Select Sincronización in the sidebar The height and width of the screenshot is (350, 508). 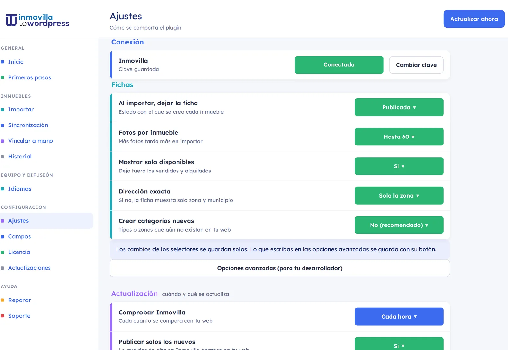click(x=28, y=125)
